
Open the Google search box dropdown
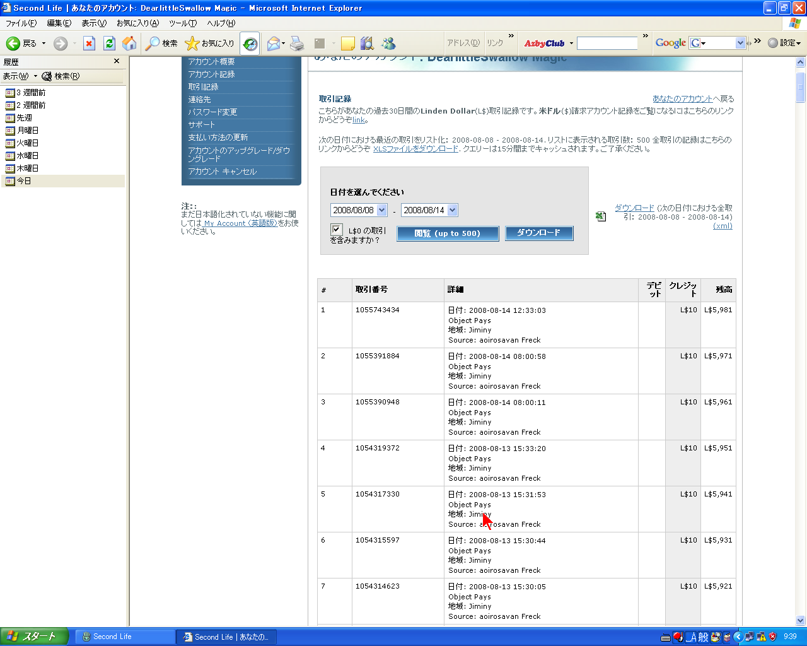tap(740, 43)
